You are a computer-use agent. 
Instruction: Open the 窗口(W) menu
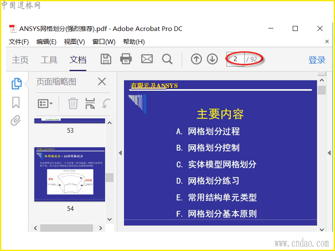104,42
